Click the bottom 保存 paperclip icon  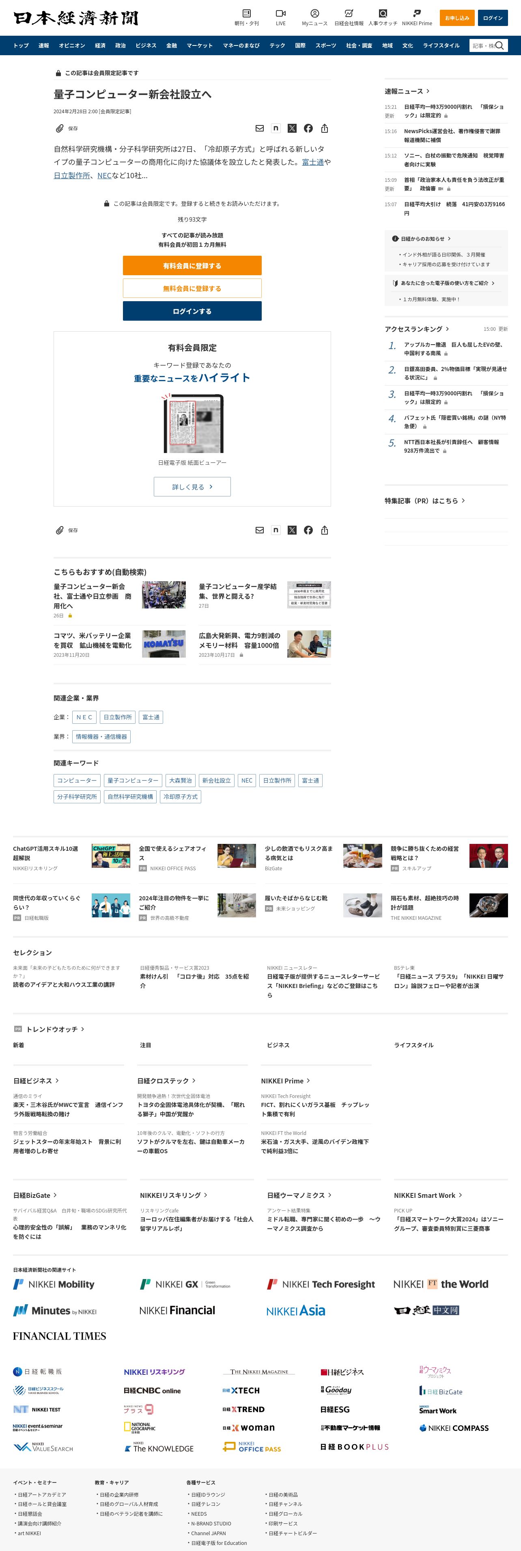coord(60,531)
